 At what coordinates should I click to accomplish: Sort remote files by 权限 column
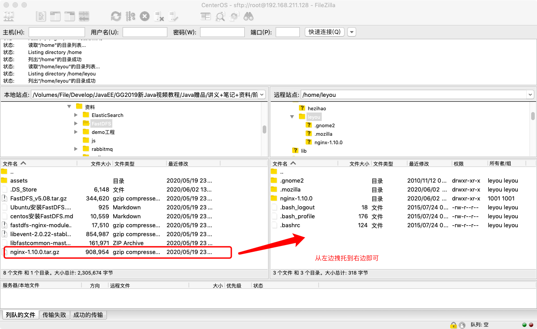(x=469, y=164)
